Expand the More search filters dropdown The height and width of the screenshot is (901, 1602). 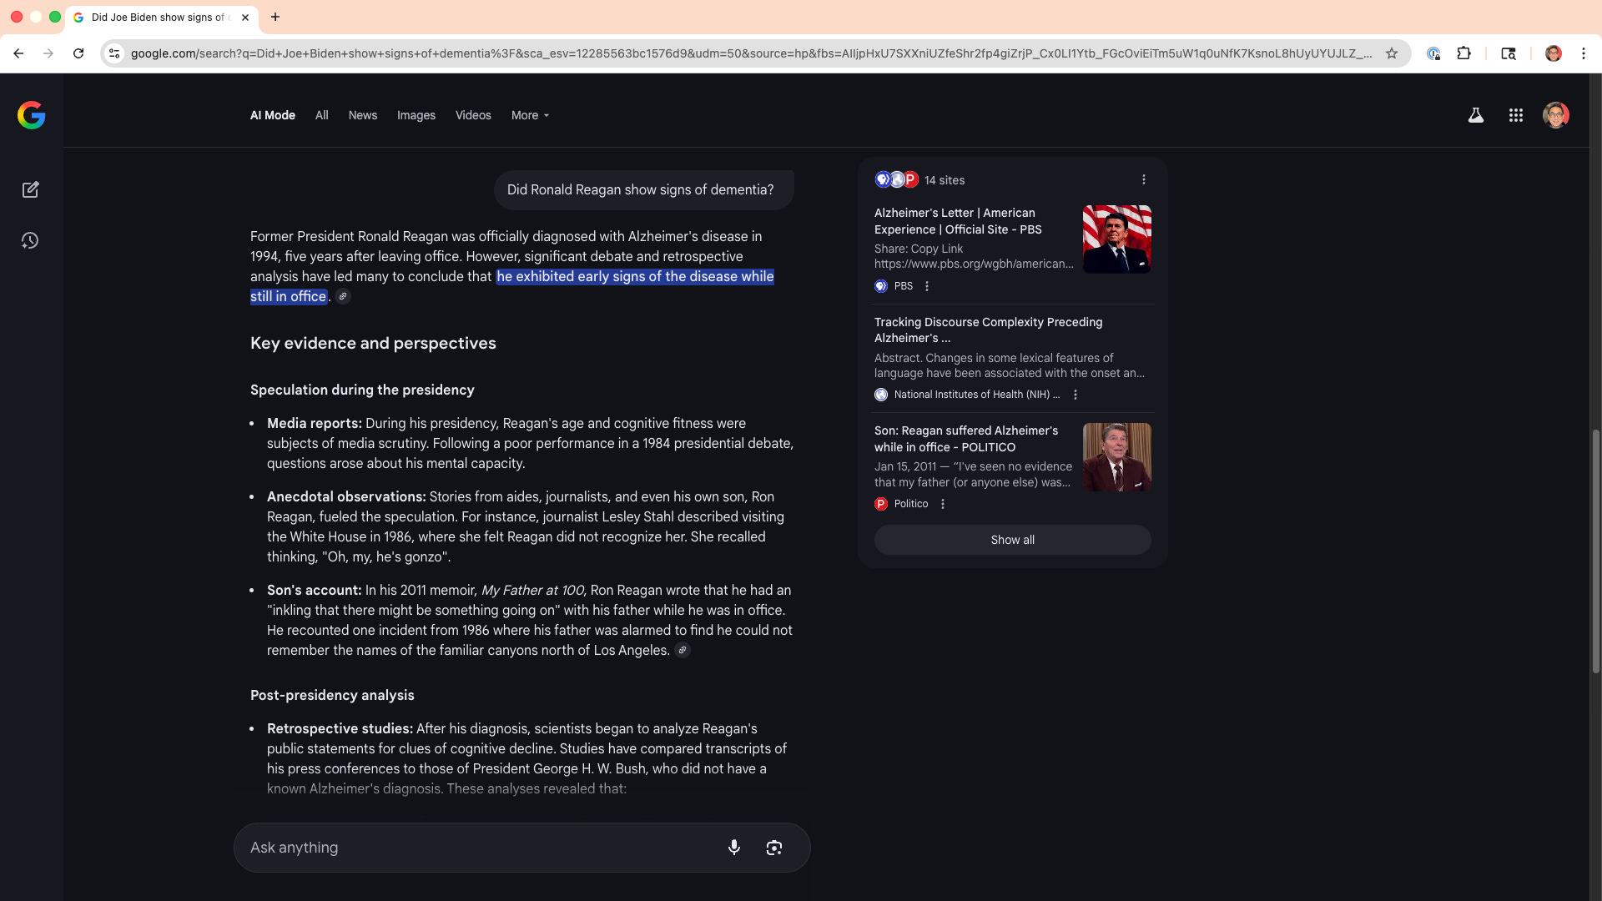[x=530, y=116]
